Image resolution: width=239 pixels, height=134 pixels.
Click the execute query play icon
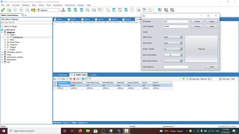(x=15, y=10)
